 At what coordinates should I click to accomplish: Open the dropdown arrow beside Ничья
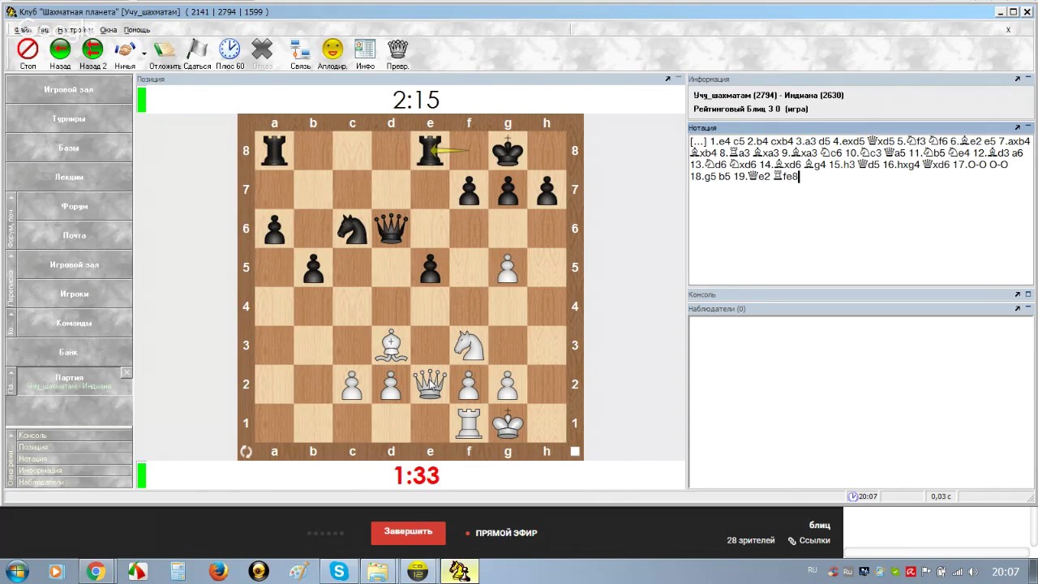[144, 54]
